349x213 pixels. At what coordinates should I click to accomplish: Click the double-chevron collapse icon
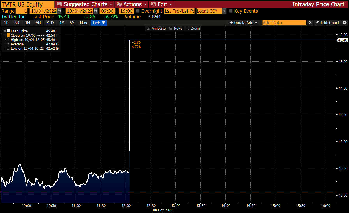click(x=310, y=23)
